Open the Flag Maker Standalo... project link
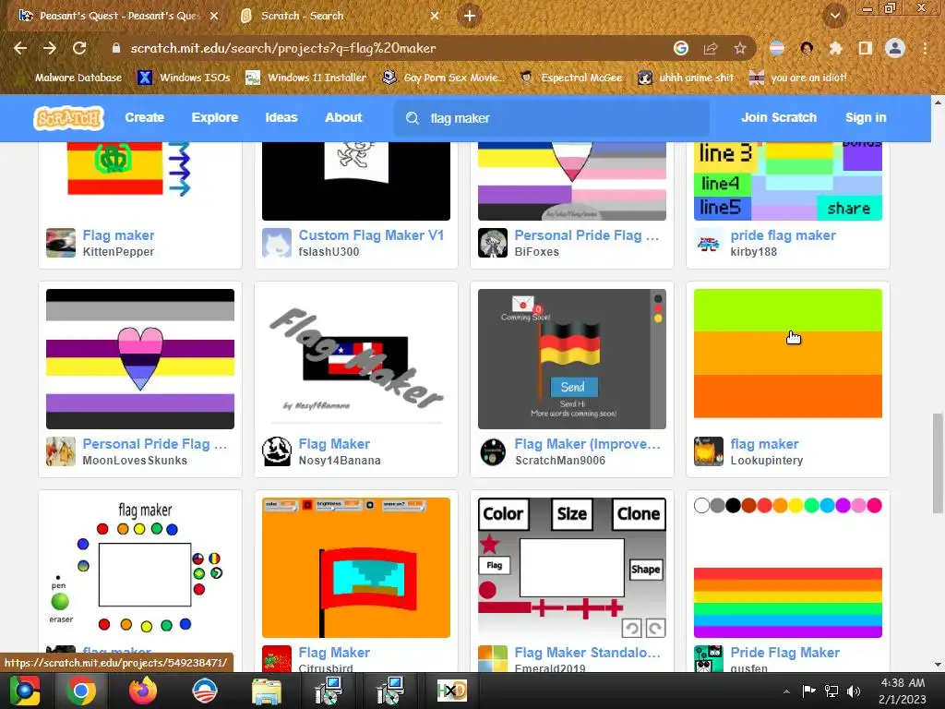The height and width of the screenshot is (709, 945). pyautogui.click(x=588, y=653)
